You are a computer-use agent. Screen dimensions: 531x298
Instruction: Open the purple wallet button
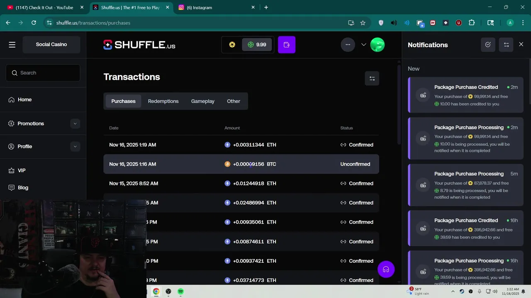coord(287,45)
